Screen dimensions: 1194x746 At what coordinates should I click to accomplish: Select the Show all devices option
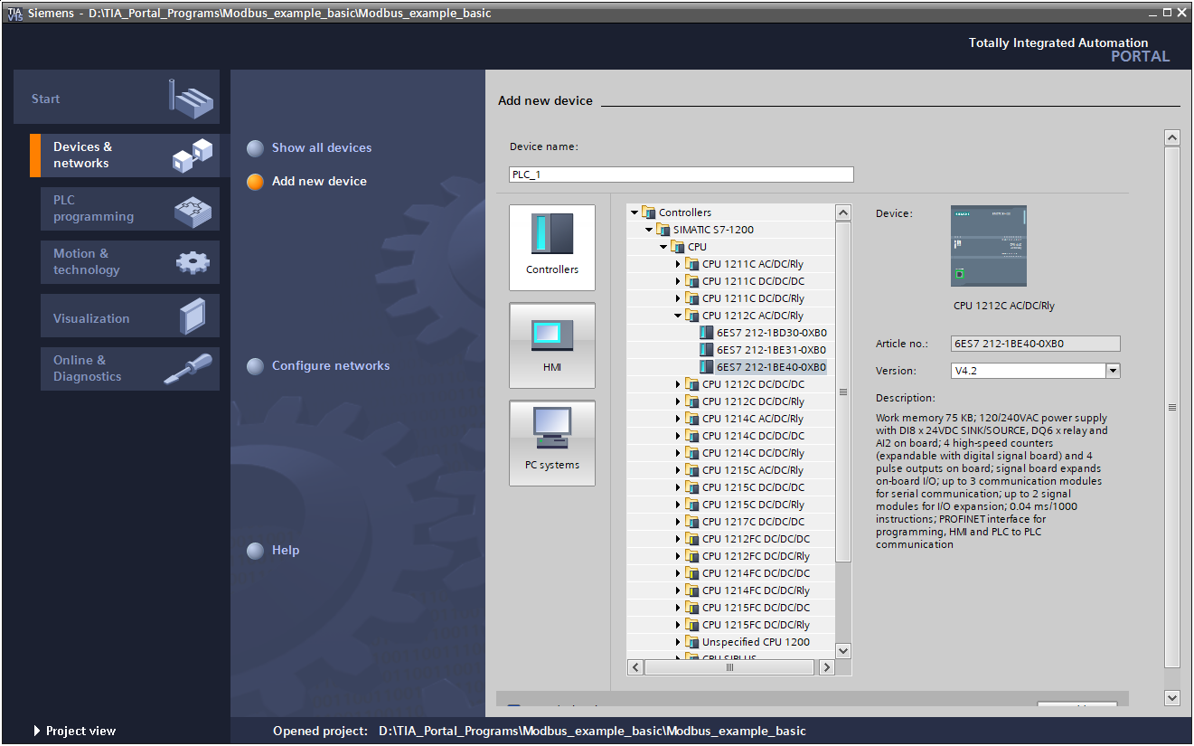(321, 147)
